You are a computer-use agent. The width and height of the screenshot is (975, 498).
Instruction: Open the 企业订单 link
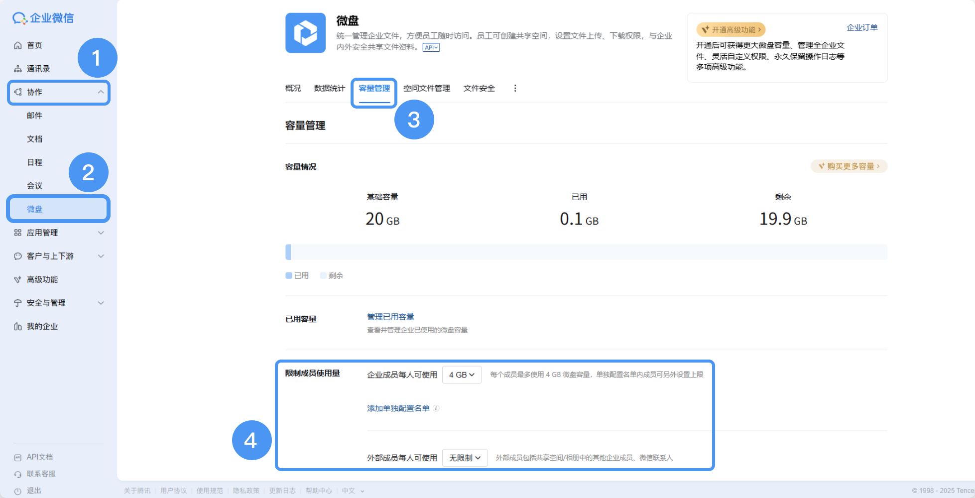click(862, 27)
